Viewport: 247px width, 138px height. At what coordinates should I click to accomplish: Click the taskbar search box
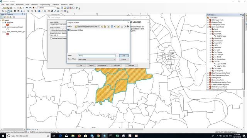click(28, 136)
